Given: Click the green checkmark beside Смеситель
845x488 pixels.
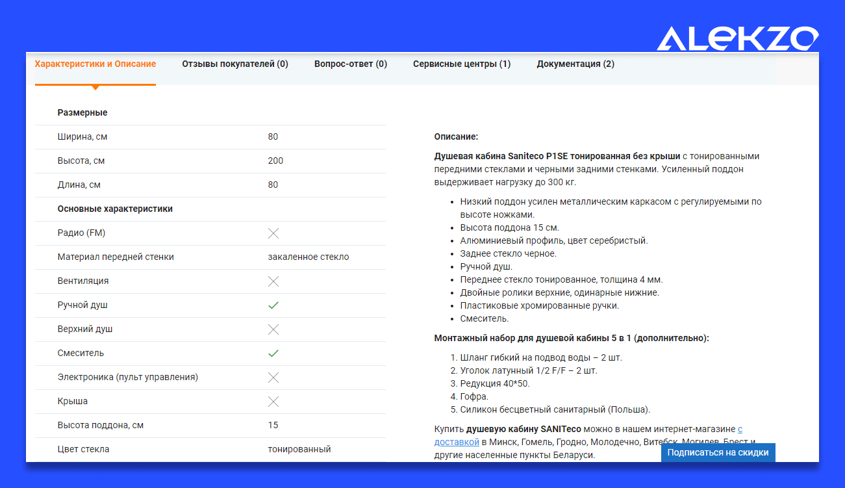Looking at the screenshot, I should tap(273, 353).
